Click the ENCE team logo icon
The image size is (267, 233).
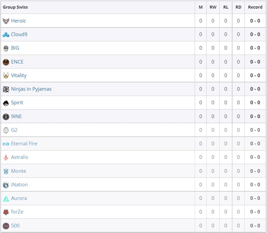pos(6,62)
